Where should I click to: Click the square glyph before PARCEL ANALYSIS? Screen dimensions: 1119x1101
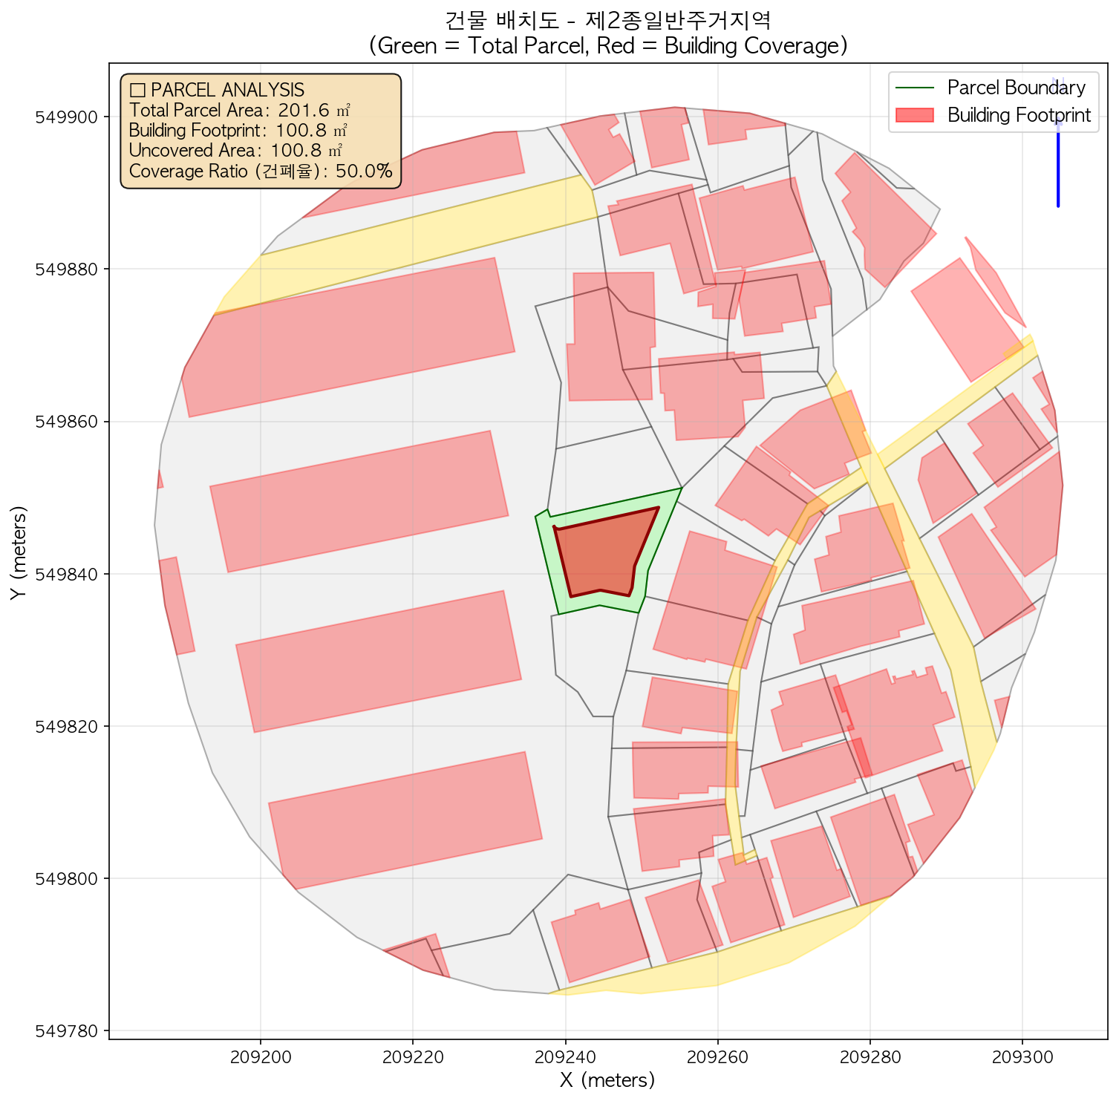[x=137, y=91]
